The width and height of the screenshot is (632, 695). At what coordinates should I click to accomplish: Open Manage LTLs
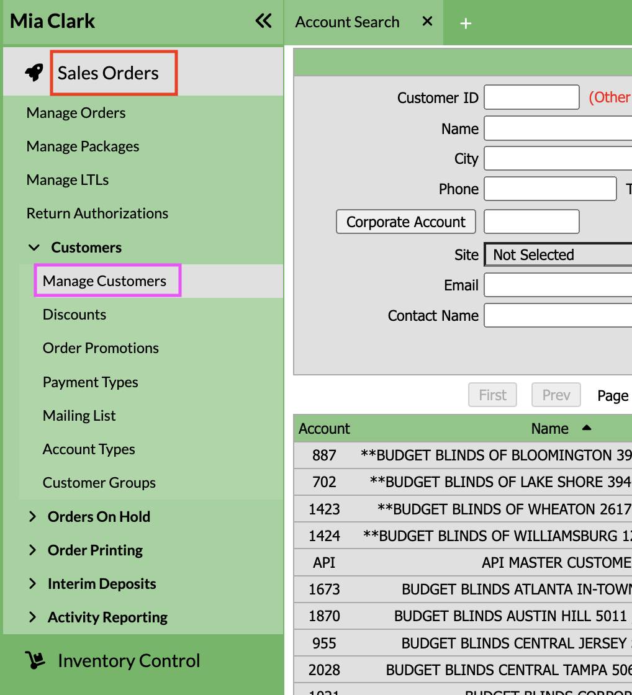tap(68, 180)
